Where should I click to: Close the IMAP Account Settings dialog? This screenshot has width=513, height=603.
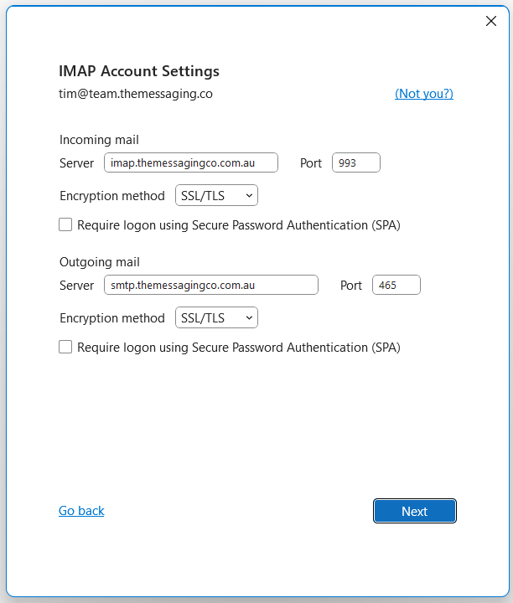click(x=490, y=21)
